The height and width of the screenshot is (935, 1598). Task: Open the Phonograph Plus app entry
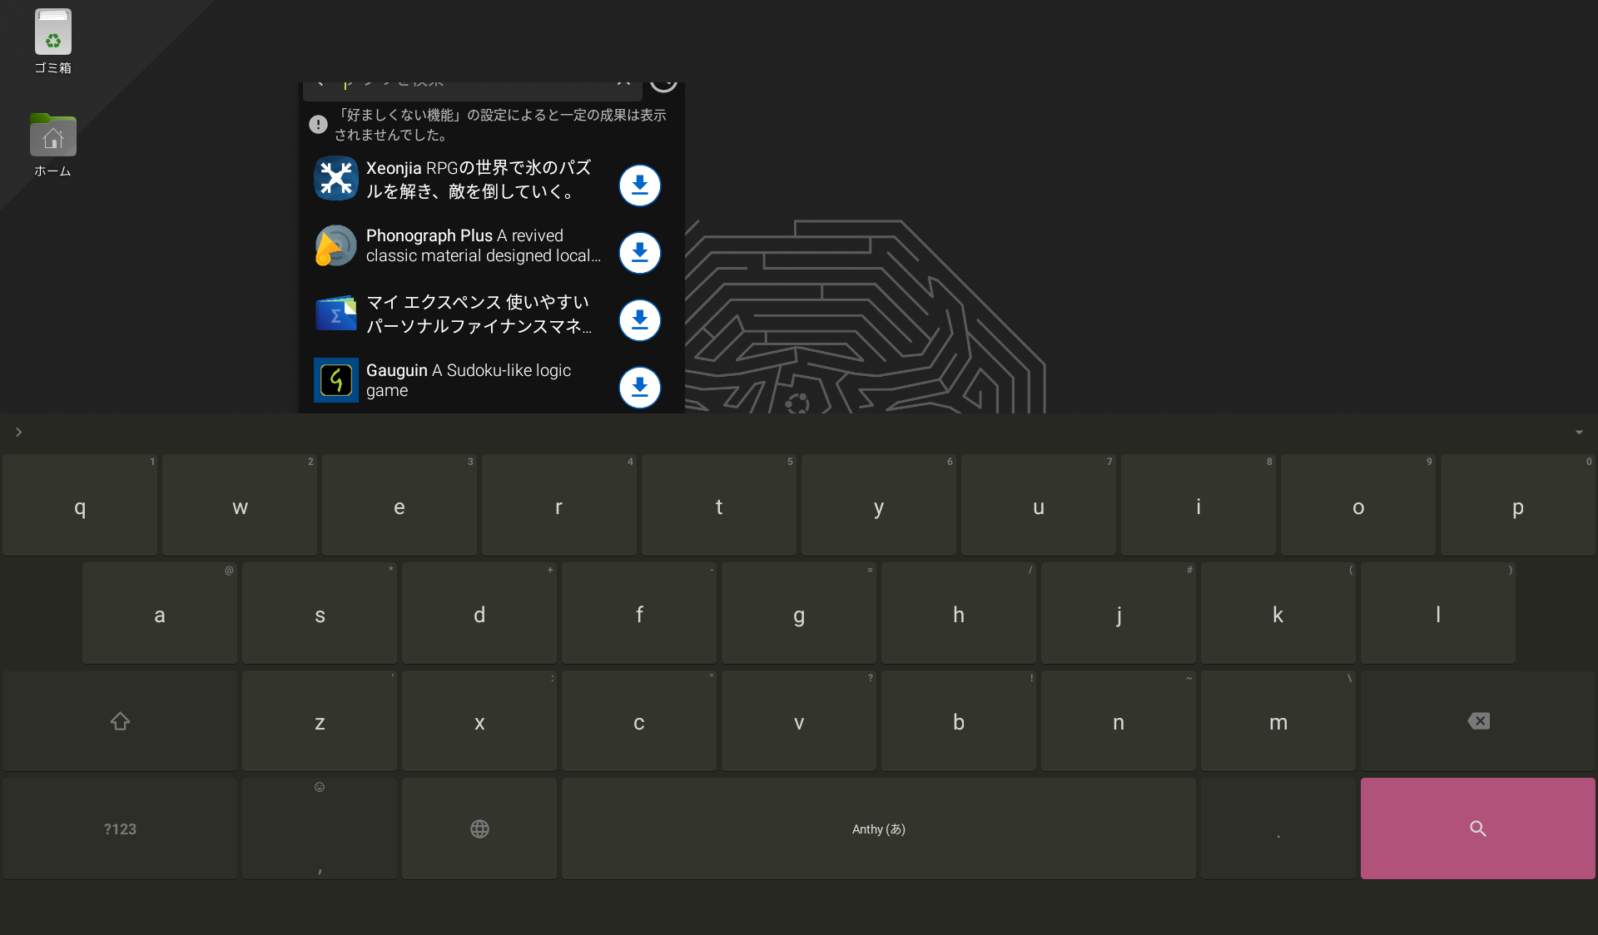click(483, 245)
